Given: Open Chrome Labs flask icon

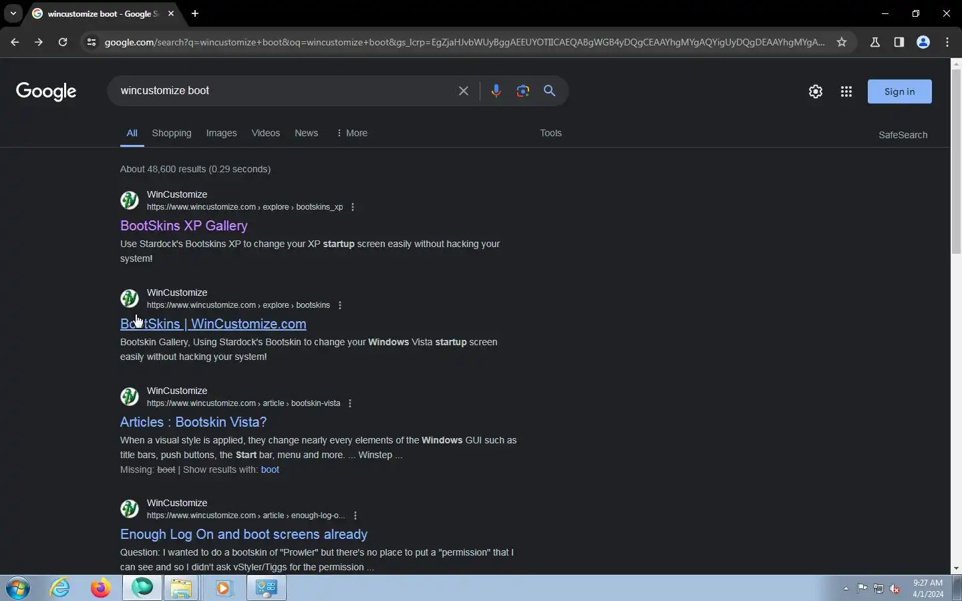Looking at the screenshot, I should click(875, 42).
